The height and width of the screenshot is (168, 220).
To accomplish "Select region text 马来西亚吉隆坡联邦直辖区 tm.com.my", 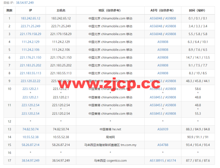I will pyautogui.click(x=110, y=145).
